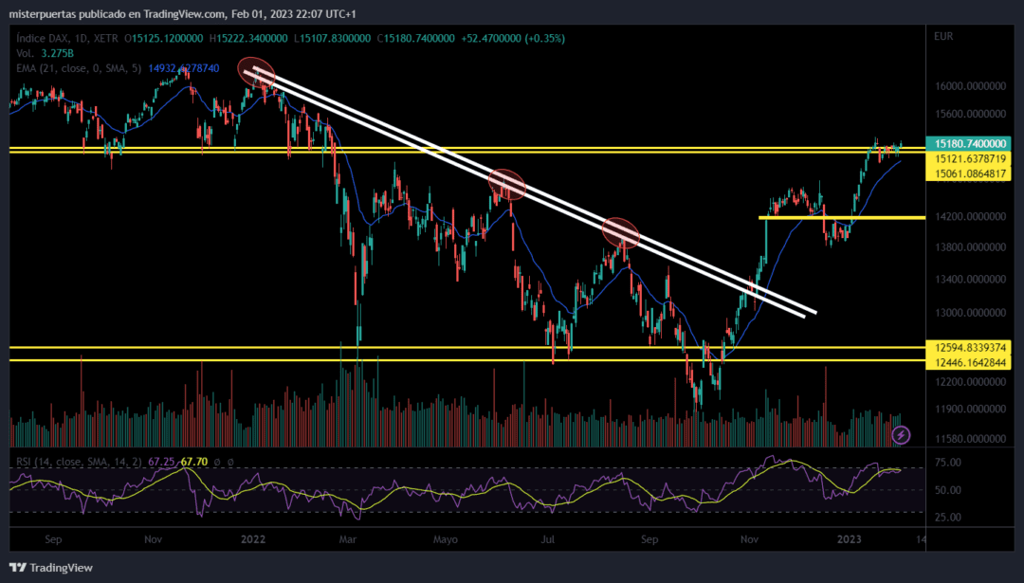Click the EUR currency label

pyautogui.click(x=943, y=37)
